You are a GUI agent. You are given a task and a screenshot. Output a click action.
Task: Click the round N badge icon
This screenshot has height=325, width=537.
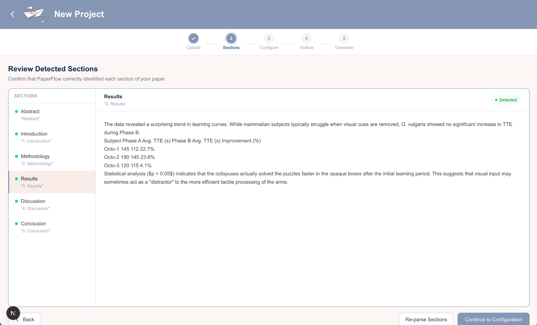click(x=13, y=313)
